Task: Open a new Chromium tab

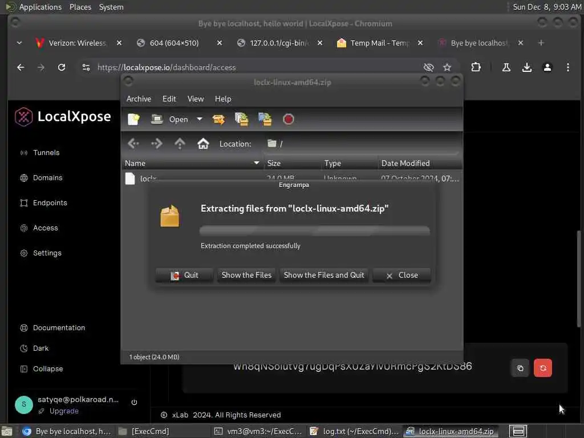Action: 541,43
